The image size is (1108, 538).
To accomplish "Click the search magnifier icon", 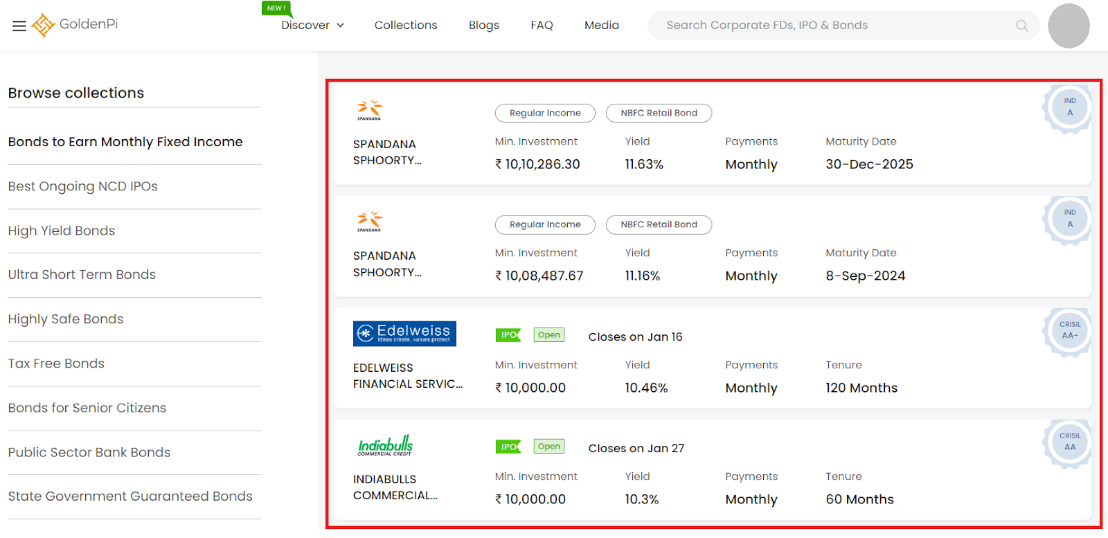I will coord(1021,26).
